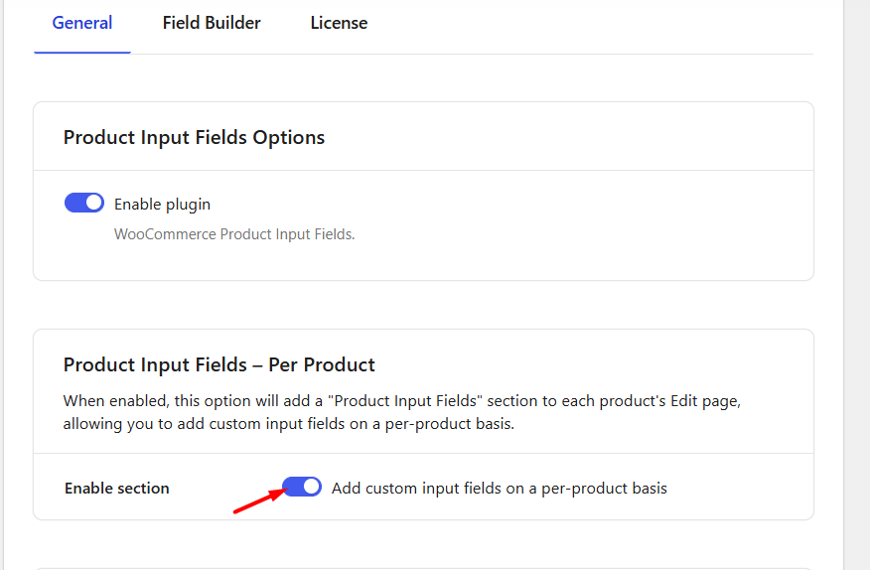Click the blue underline beneath the General tab
Viewport: 870px width, 570px height.
(82, 52)
